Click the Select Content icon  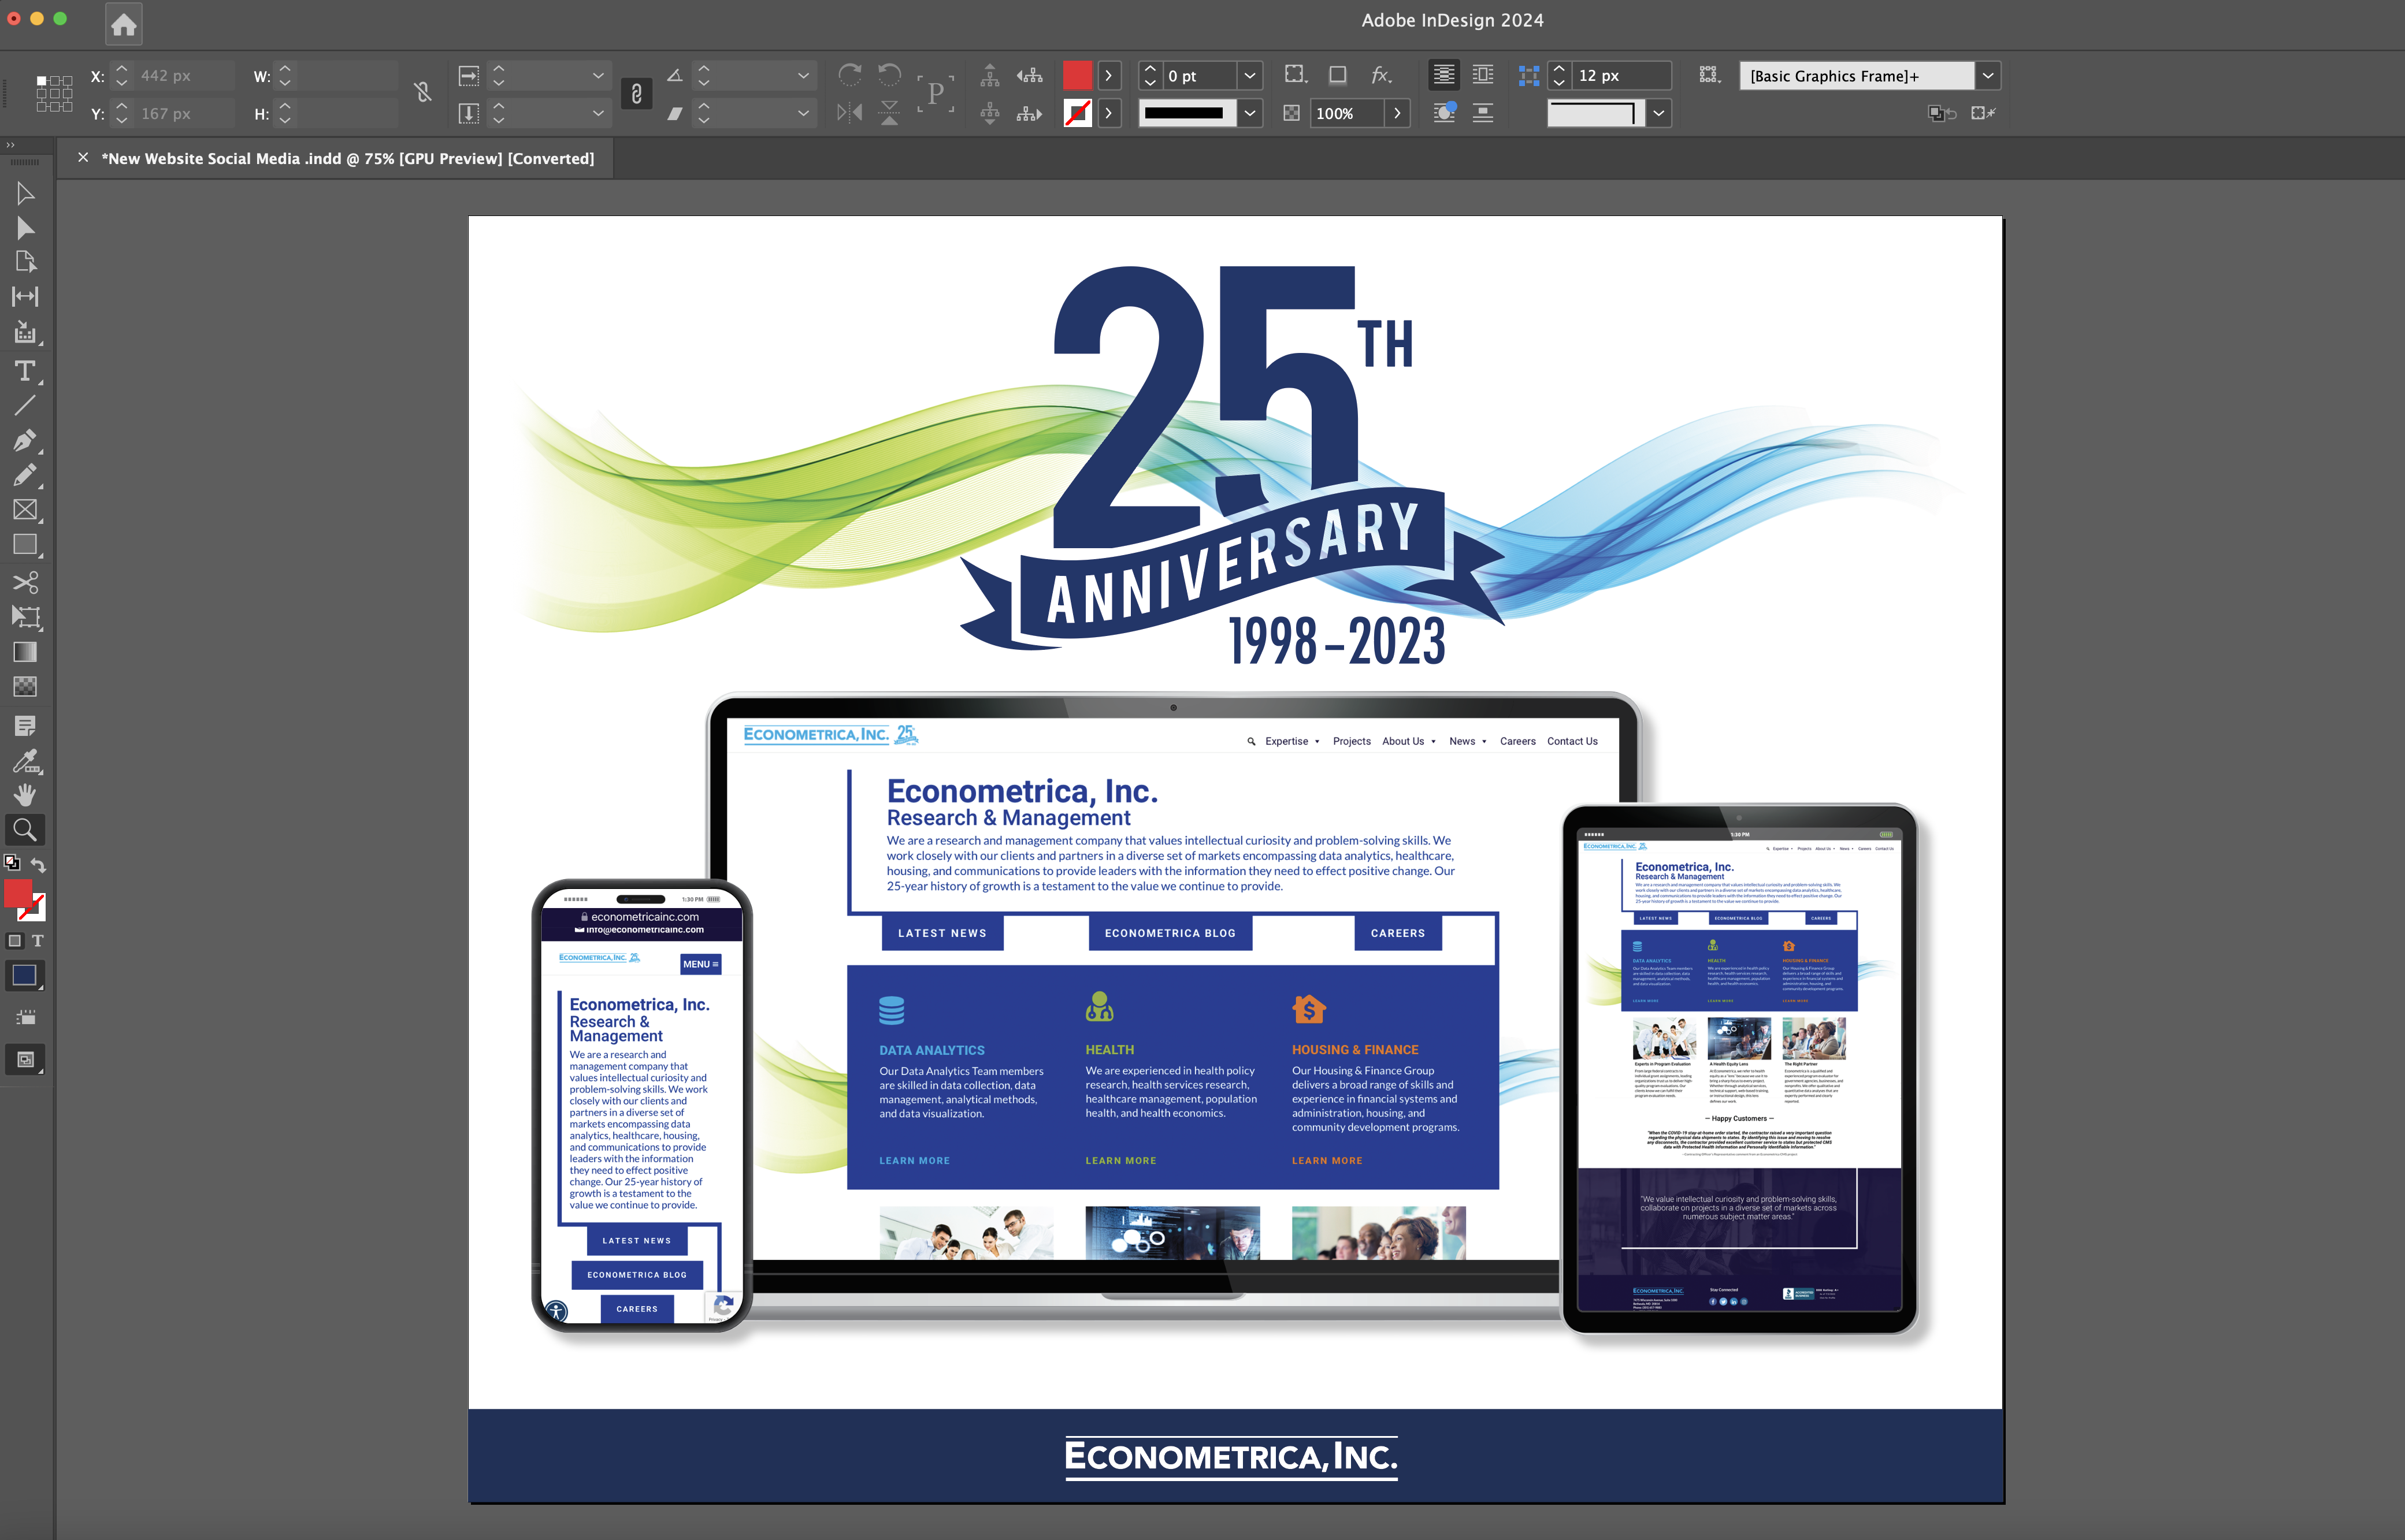[x=989, y=113]
